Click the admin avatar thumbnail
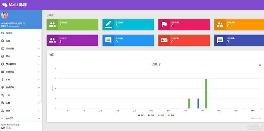264x131 pixels. [5, 15]
